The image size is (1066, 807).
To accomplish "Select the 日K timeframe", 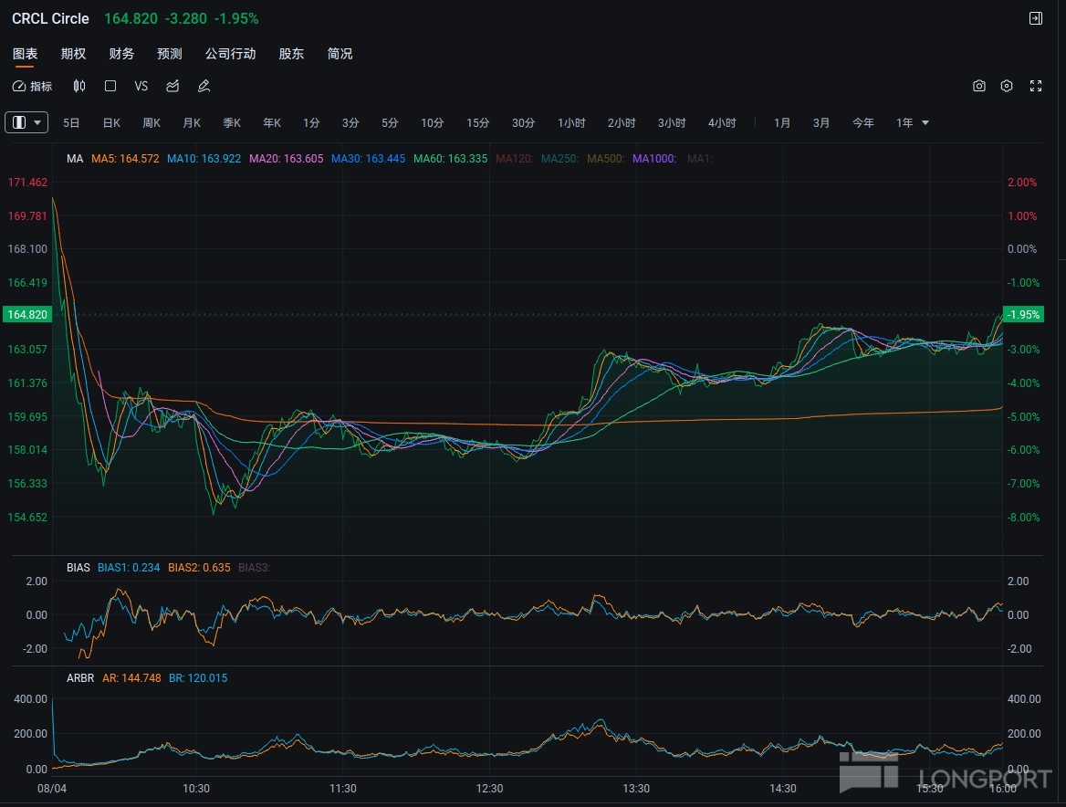I will (x=111, y=122).
